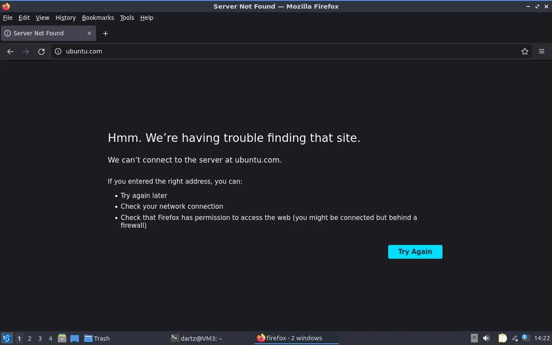Image resolution: width=552 pixels, height=345 pixels.
Task: Open the clipboard manager tray icon
Action: point(502,338)
